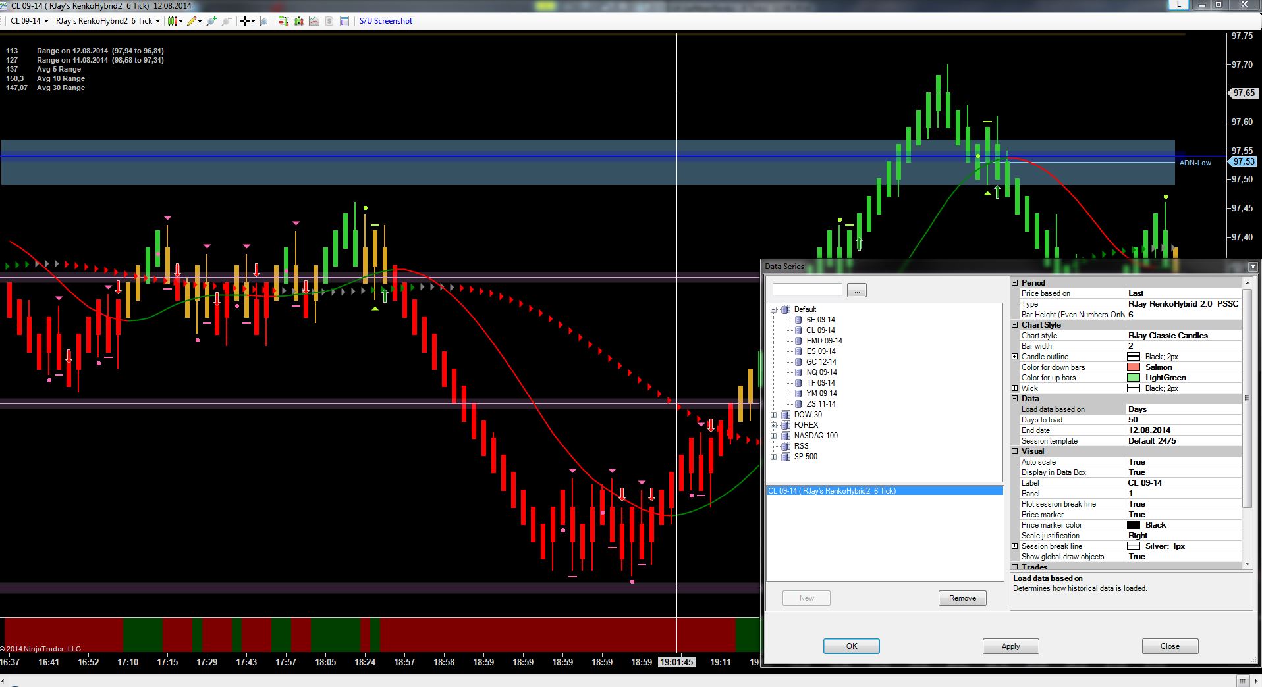Select ES 09-14 in instrument tree

[821, 351]
